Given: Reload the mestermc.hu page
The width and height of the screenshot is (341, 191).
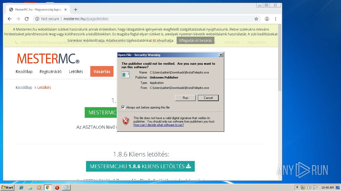Looking at the screenshot, I should click(27, 19).
